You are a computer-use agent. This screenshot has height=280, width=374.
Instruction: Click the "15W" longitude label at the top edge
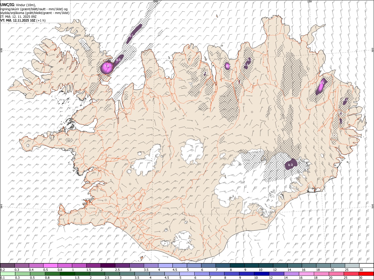tap(309, 1)
